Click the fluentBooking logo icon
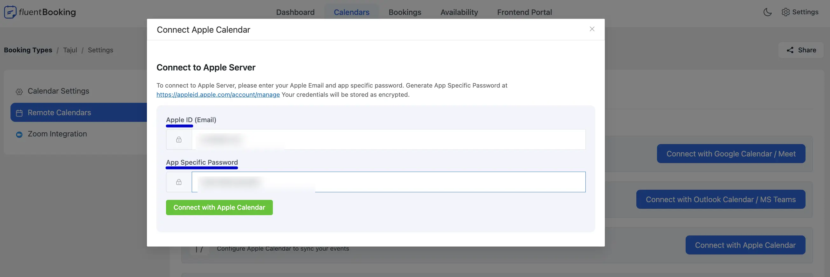 (x=10, y=12)
